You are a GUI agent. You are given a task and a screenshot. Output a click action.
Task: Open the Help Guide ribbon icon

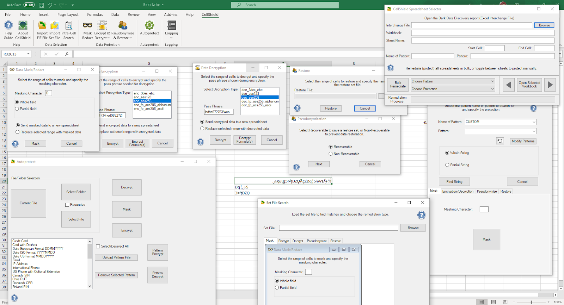(8, 30)
